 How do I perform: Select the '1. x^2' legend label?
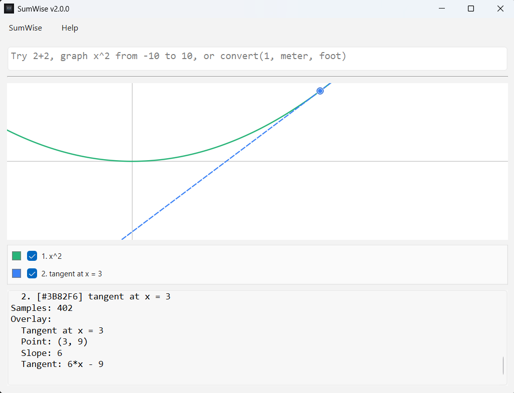(52, 256)
